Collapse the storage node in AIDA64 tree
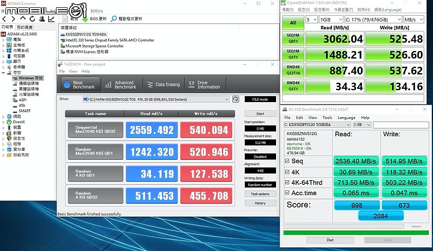The height and width of the screenshot is (251, 433). point(4,73)
